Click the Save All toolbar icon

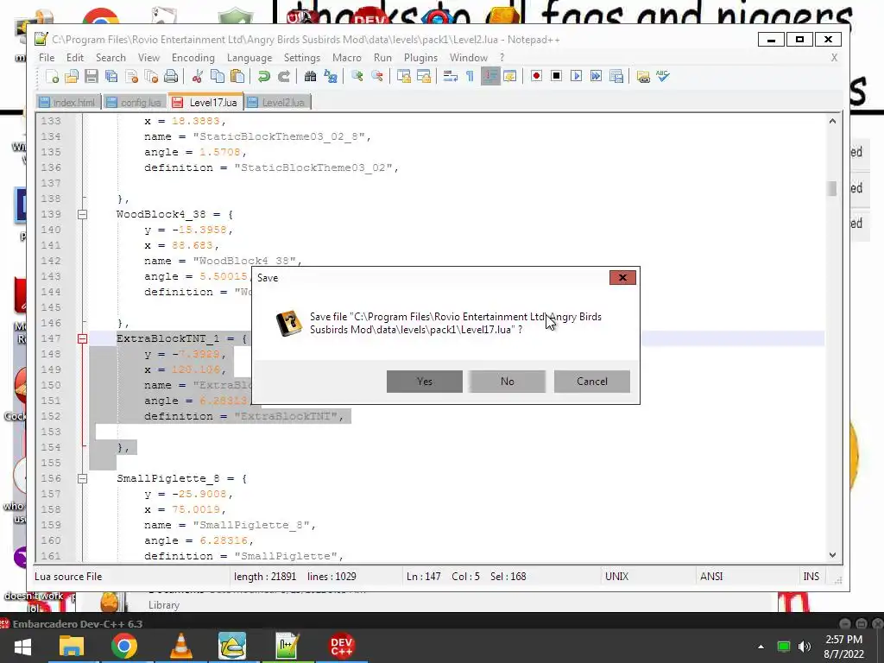pyautogui.click(x=111, y=77)
